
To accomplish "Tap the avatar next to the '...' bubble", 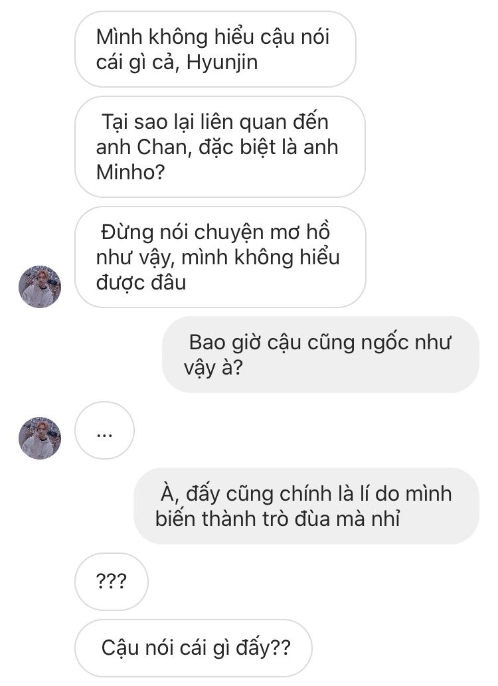I will coord(40,438).
